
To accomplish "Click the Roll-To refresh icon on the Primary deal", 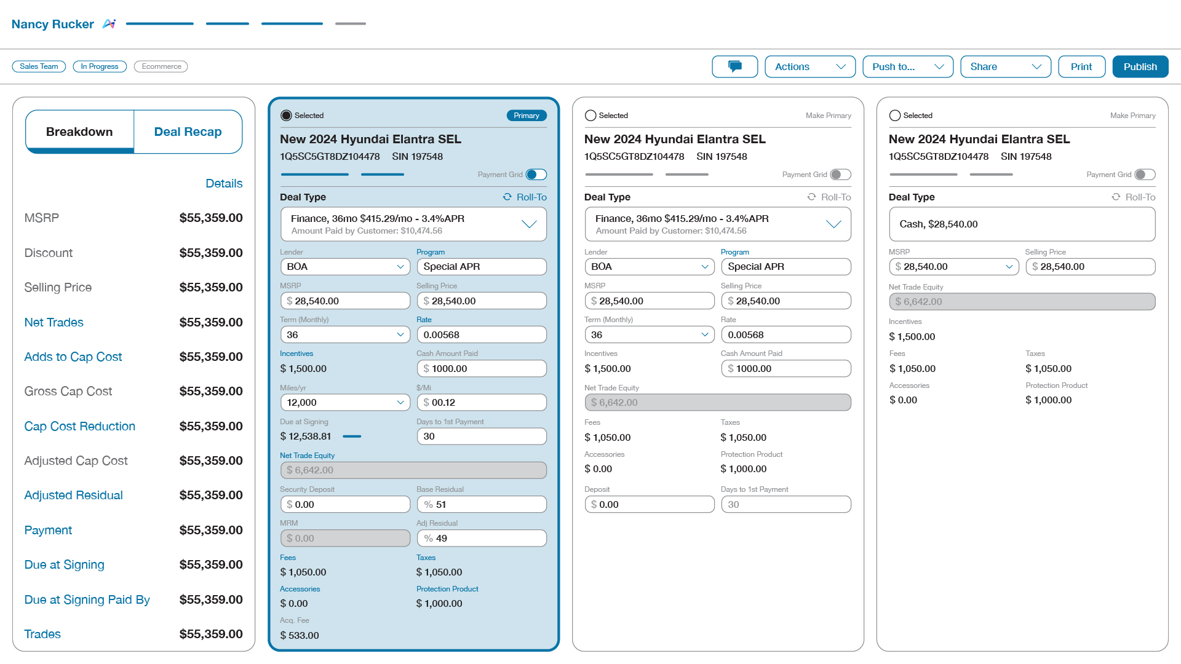I will pyautogui.click(x=507, y=197).
